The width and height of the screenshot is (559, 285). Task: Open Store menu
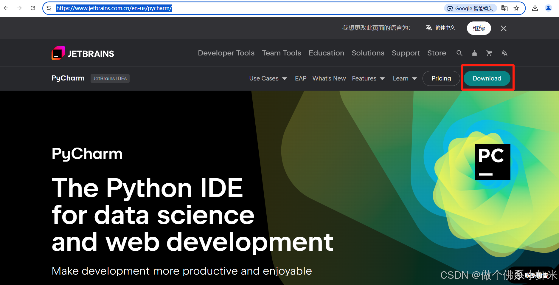tap(437, 53)
